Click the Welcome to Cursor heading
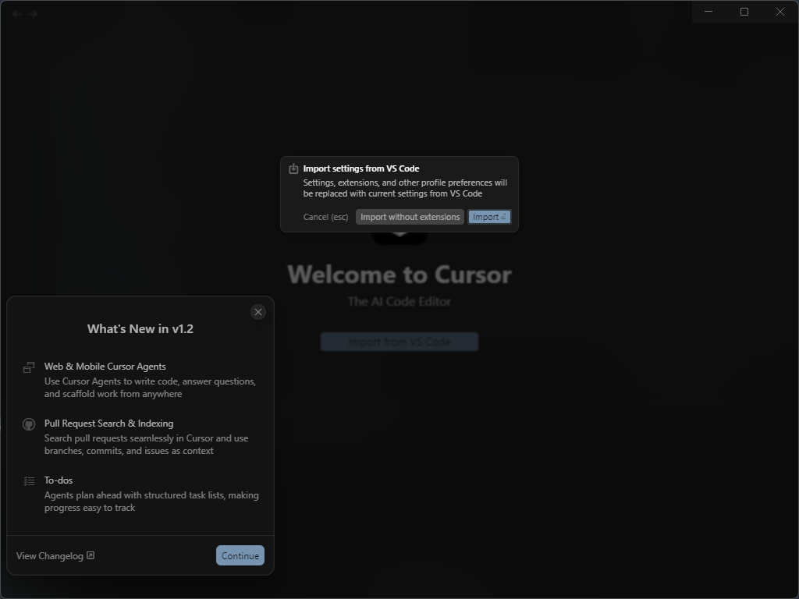 [x=399, y=275]
